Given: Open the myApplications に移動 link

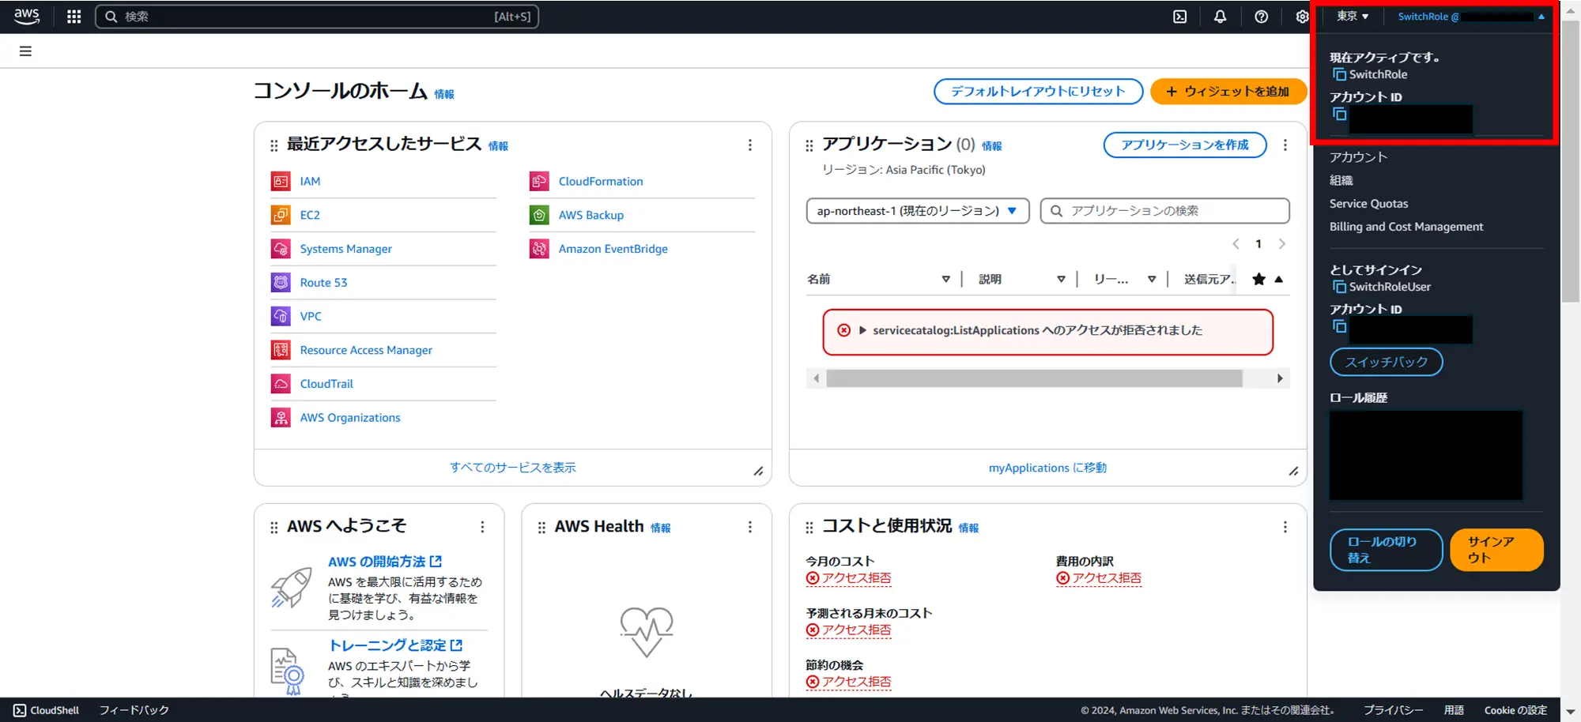Looking at the screenshot, I should 1047,468.
